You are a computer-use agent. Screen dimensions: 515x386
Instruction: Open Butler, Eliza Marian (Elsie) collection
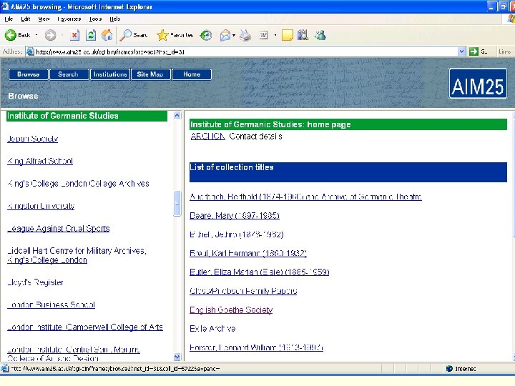point(260,272)
